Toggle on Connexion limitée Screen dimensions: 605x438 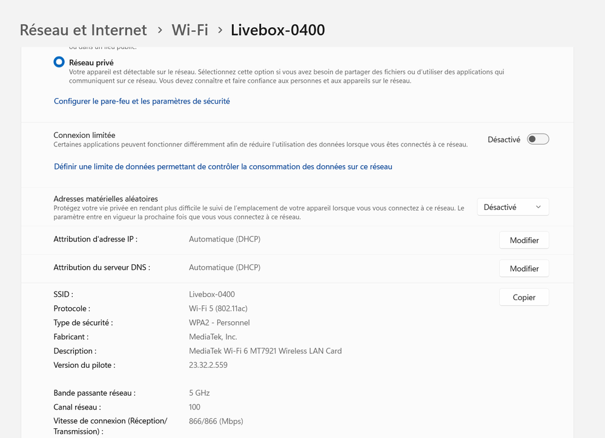tap(537, 139)
